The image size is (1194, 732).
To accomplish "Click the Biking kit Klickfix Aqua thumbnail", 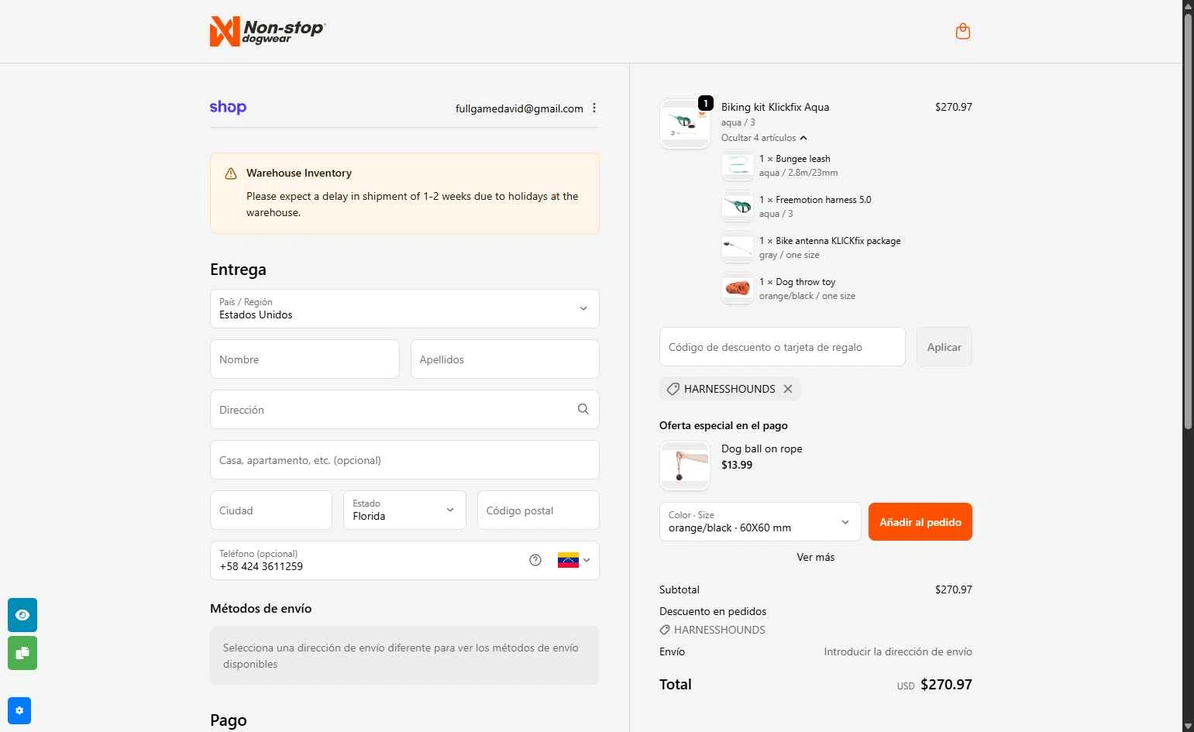I will (x=685, y=124).
